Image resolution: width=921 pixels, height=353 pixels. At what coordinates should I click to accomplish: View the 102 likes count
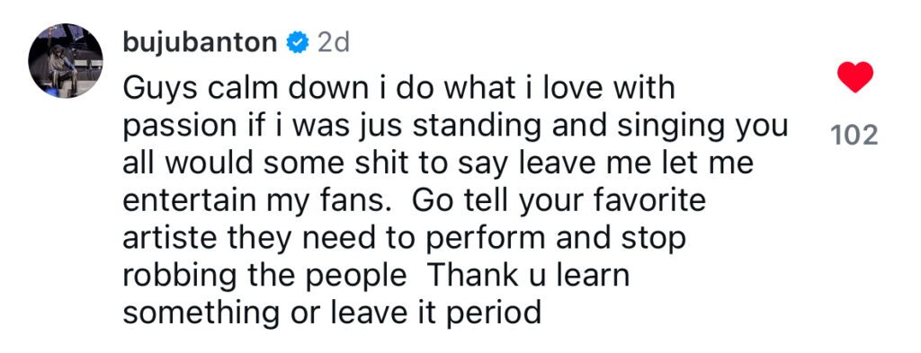tap(854, 136)
